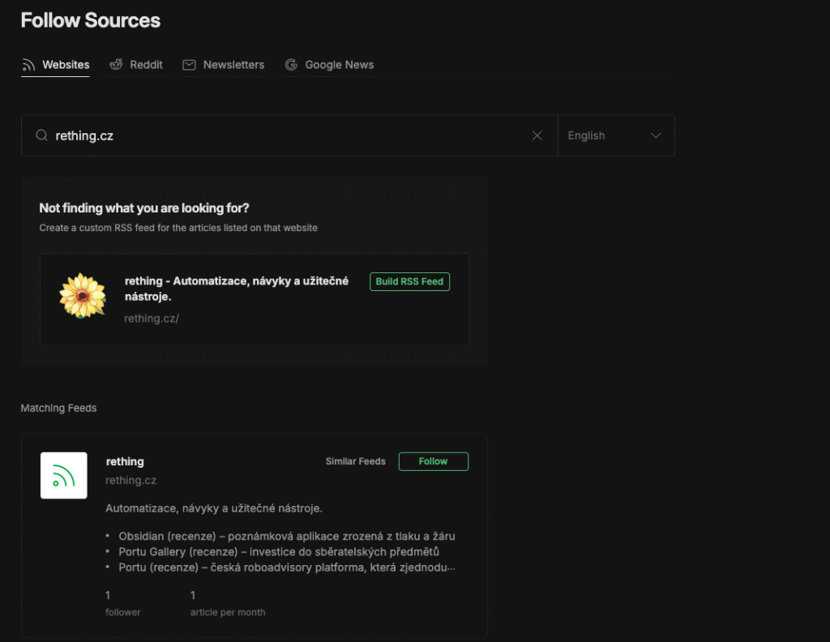This screenshot has width=830, height=642.
Task: Switch to the Reddit tab
Action: [x=136, y=65]
